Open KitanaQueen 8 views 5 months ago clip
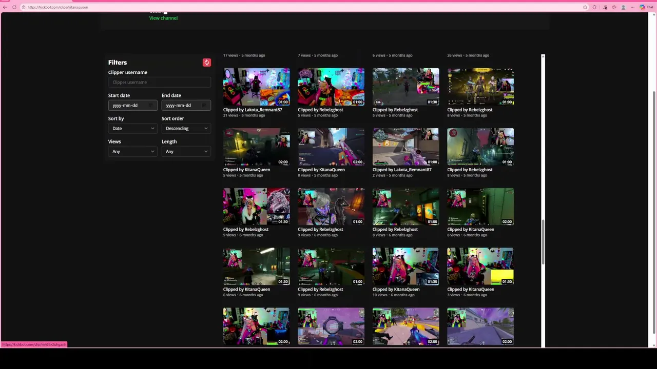Image resolution: width=657 pixels, height=369 pixels. [331, 147]
